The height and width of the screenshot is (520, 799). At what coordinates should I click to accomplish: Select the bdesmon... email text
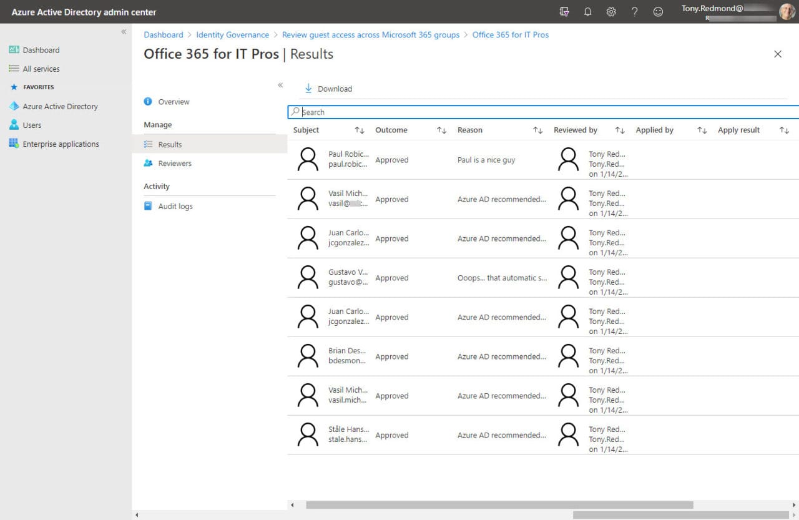[348, 361]
